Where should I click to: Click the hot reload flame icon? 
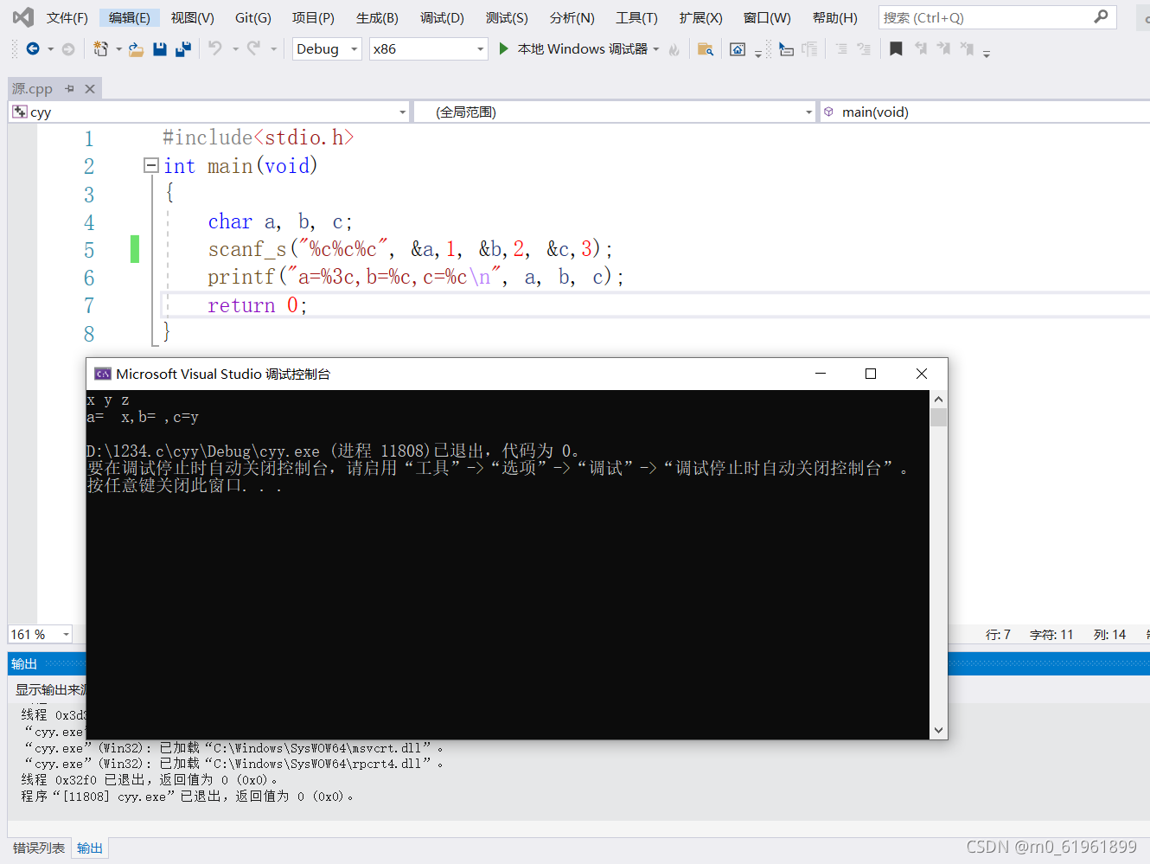click(674, 50)
